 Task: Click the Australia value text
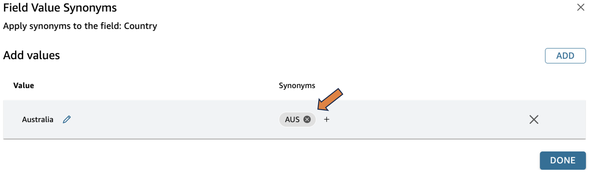pos(37,119)
